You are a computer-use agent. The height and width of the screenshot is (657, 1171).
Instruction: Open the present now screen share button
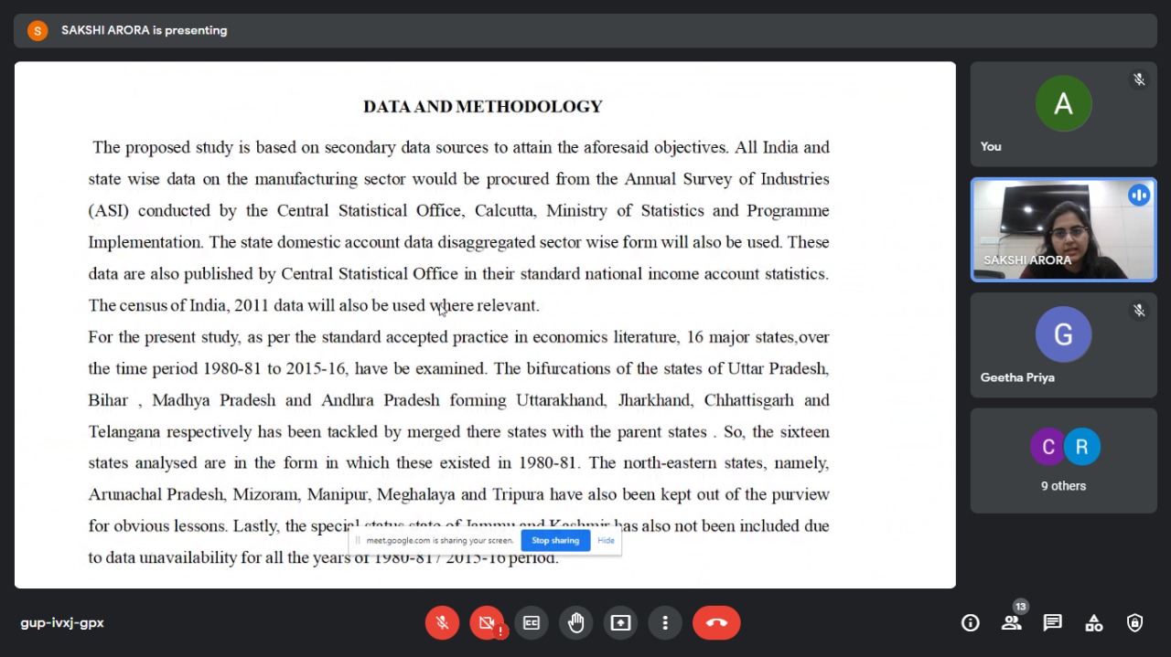(620, 623)
